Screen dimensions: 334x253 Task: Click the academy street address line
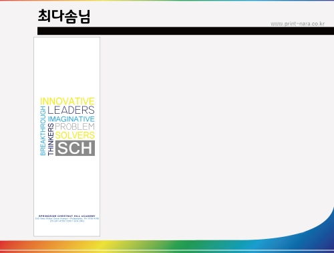point(67,219)
